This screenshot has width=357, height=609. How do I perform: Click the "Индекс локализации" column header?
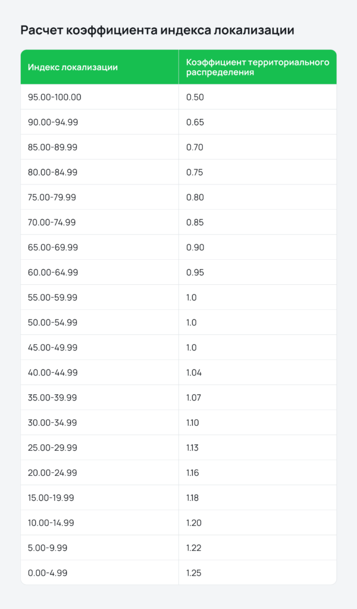click(x=73, y=67)
